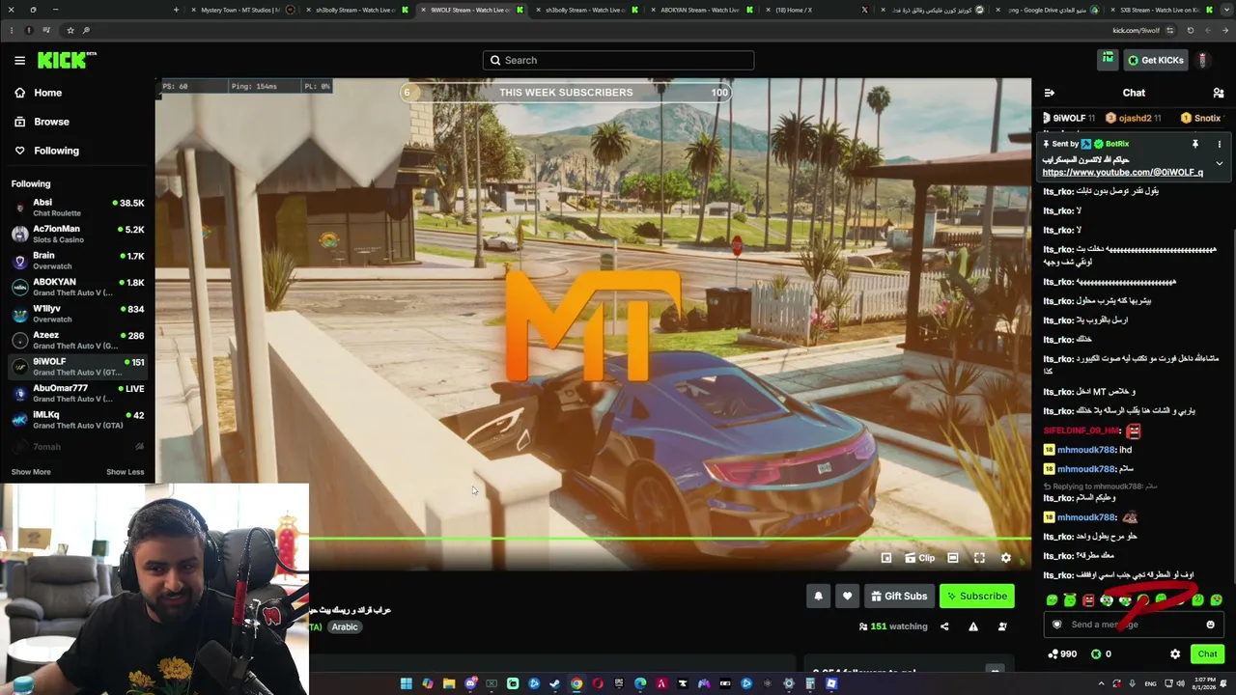The height and width of the screenshot is (695, 1236).
Task: Open the pinned YouTube link
Action: (x=1122, y=172)
